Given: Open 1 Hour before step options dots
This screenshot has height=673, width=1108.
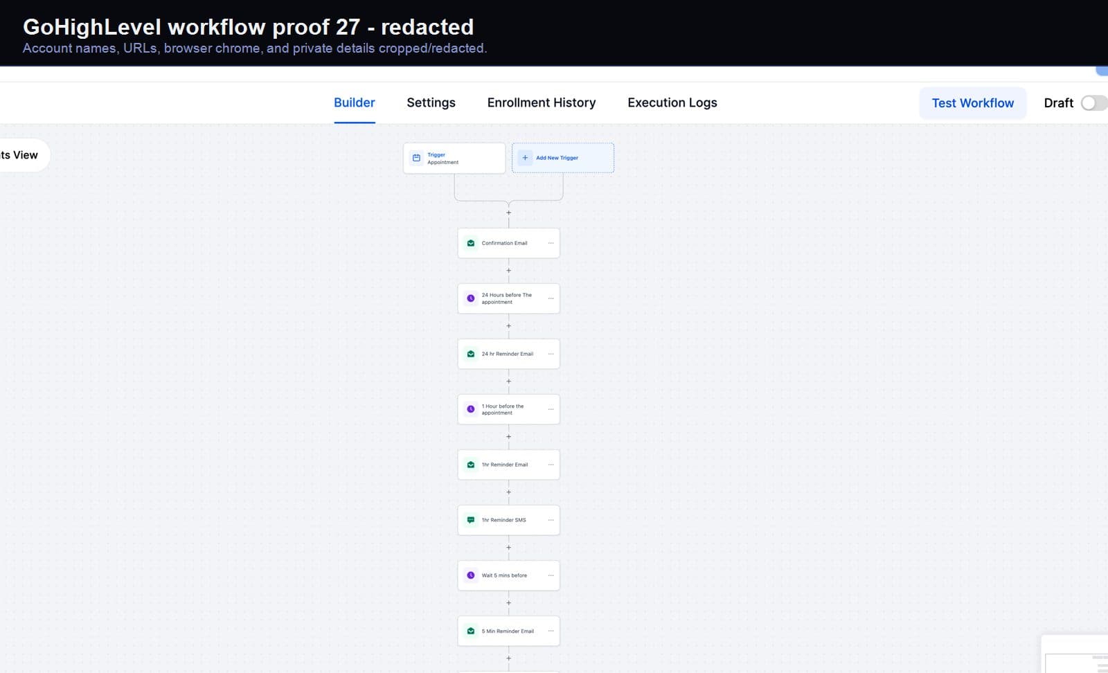Looking at the screenshot, I should tap(551, 409).
